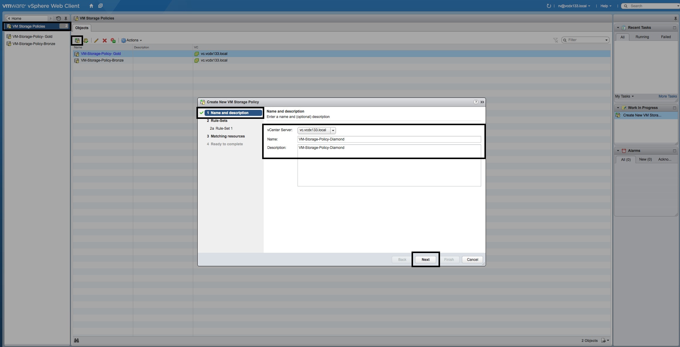Image resolution: width=680 pixels, height=347 pixels.
Task: Switch to the Failed tasks tab
Action: coord(666,37)
